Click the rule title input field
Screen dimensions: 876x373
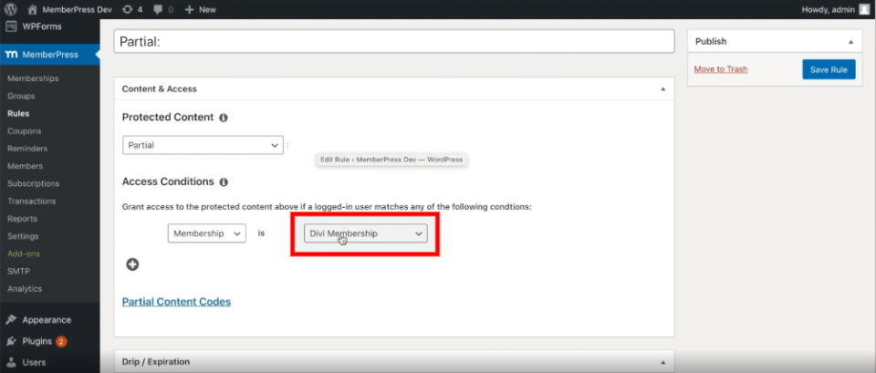393,42
